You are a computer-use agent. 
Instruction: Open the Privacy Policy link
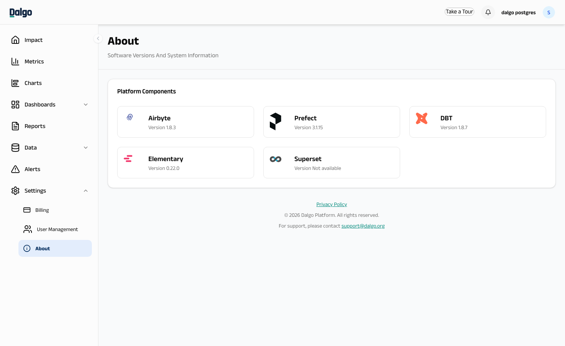click(x=332, y=205)
